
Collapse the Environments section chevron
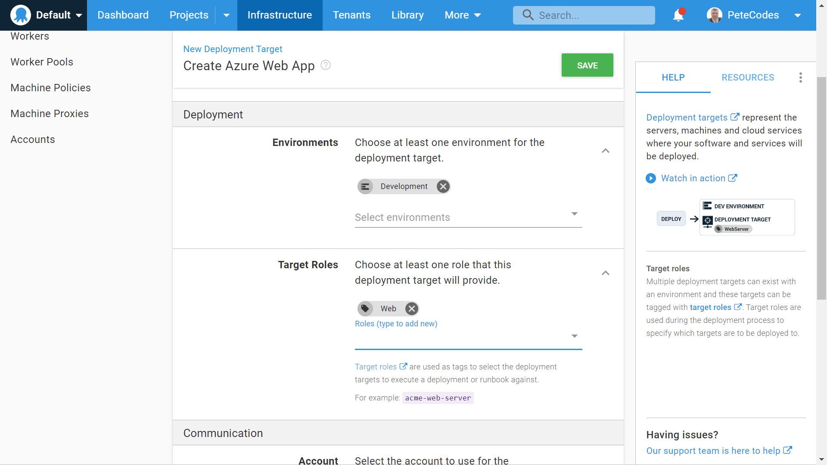click(605, 151)
